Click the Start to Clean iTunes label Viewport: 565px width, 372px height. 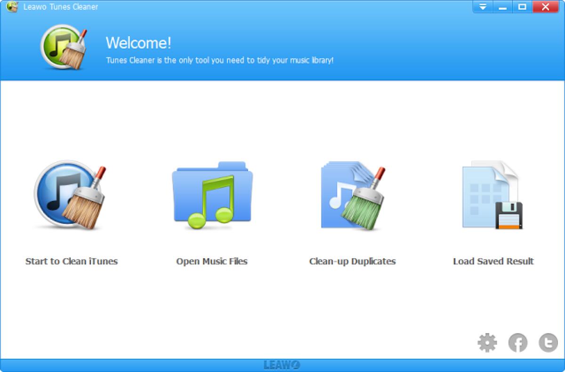click(72, 261)
